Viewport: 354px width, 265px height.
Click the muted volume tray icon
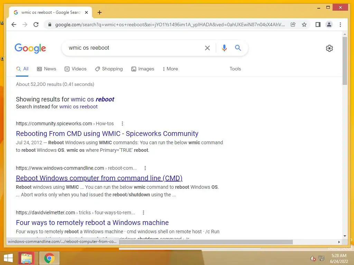313,258
